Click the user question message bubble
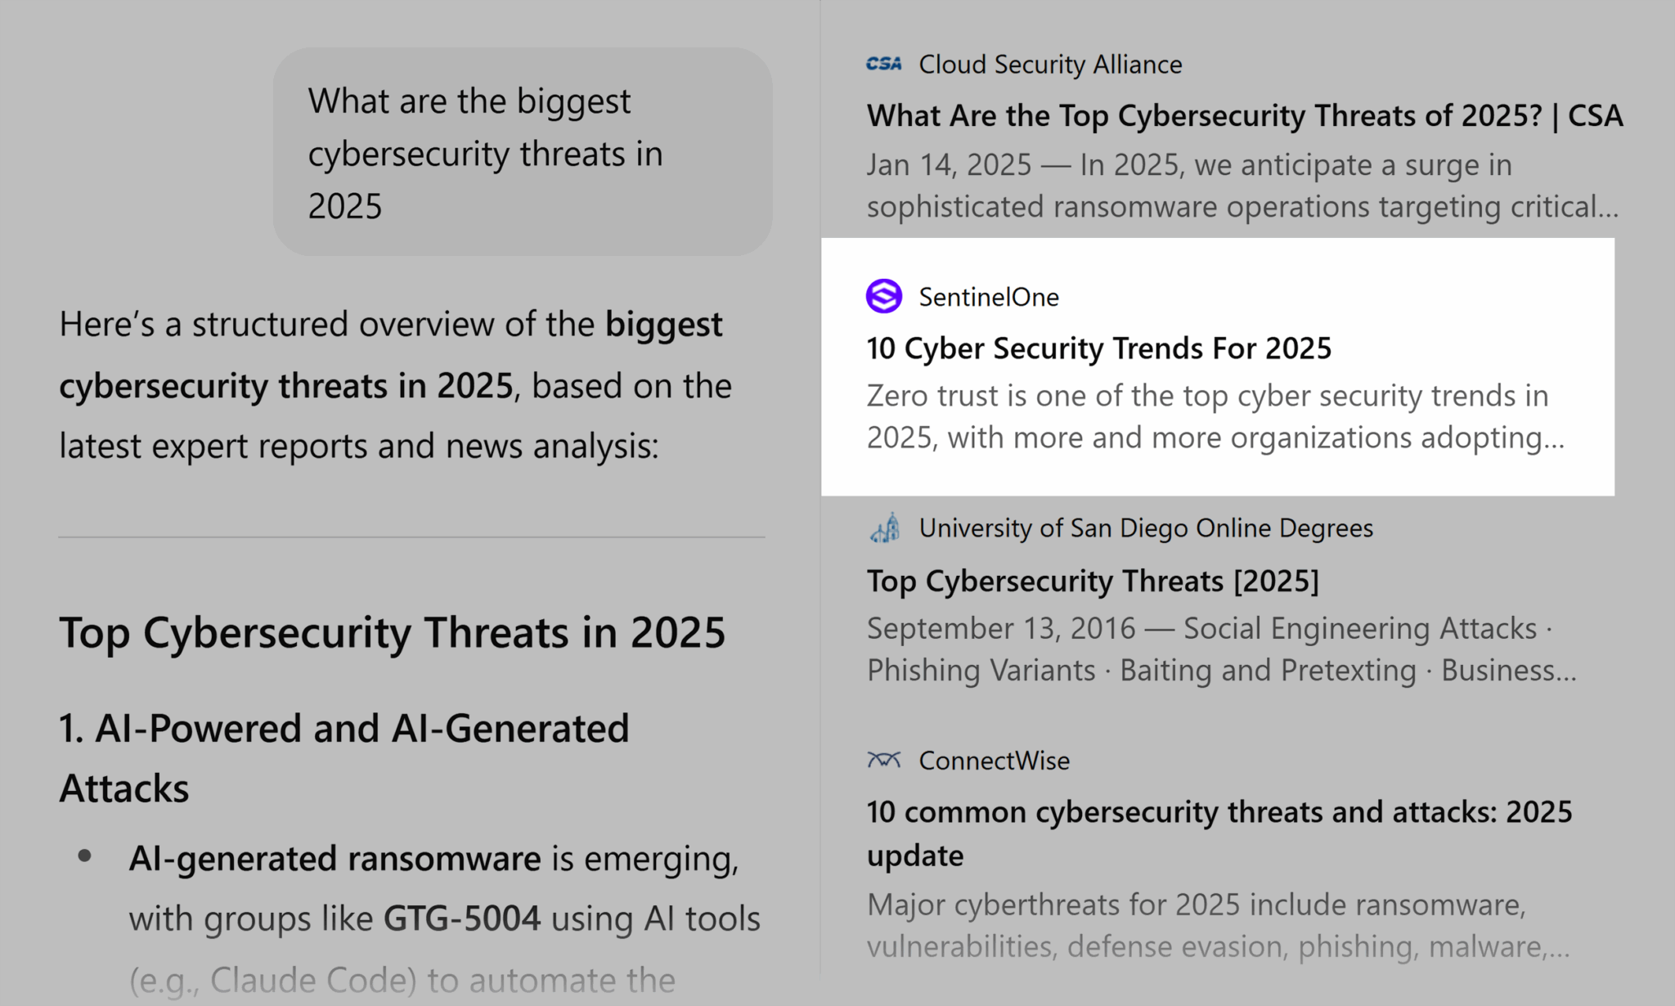 (x=523, y=153)
